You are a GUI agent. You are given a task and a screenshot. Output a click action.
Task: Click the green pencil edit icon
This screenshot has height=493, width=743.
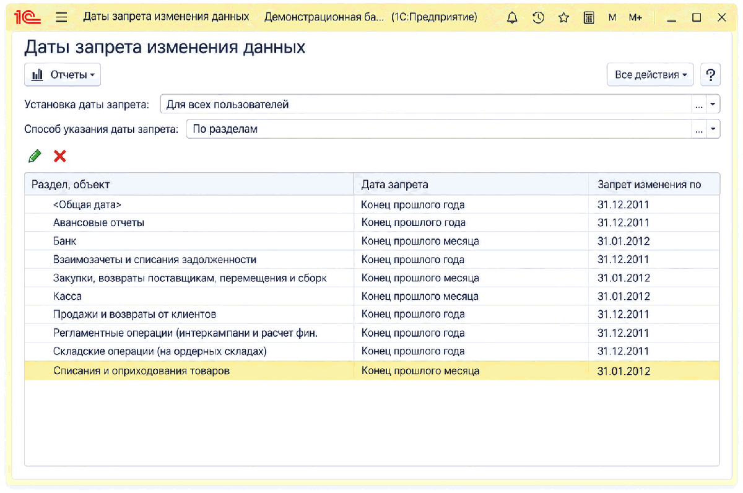(x=35, y=156)
